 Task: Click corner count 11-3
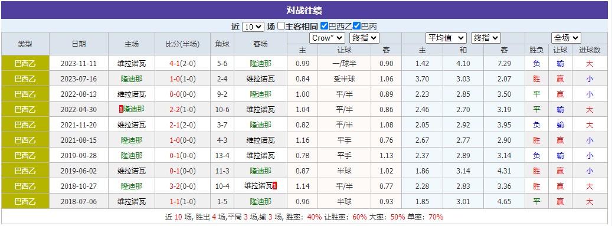pyautogui.click(x=222, y=171)
